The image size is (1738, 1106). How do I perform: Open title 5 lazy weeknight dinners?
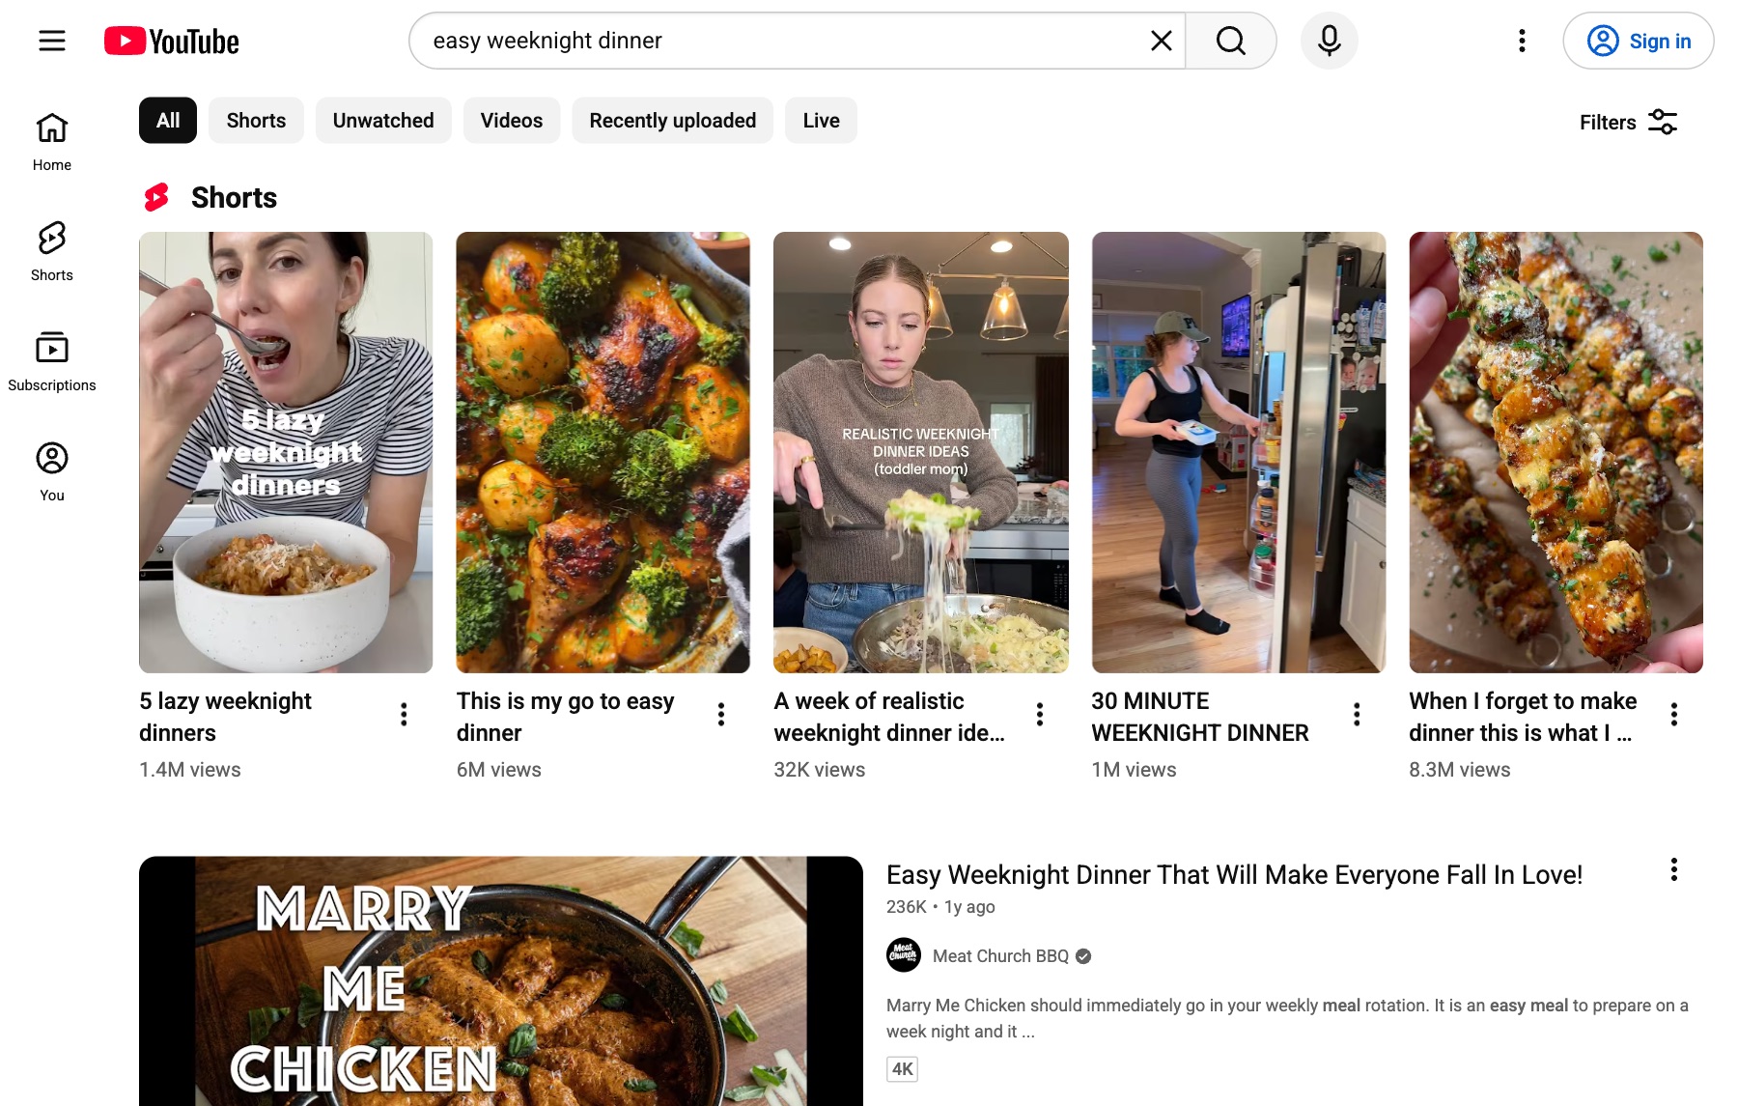pyautogui.click(x=225, y=717)
